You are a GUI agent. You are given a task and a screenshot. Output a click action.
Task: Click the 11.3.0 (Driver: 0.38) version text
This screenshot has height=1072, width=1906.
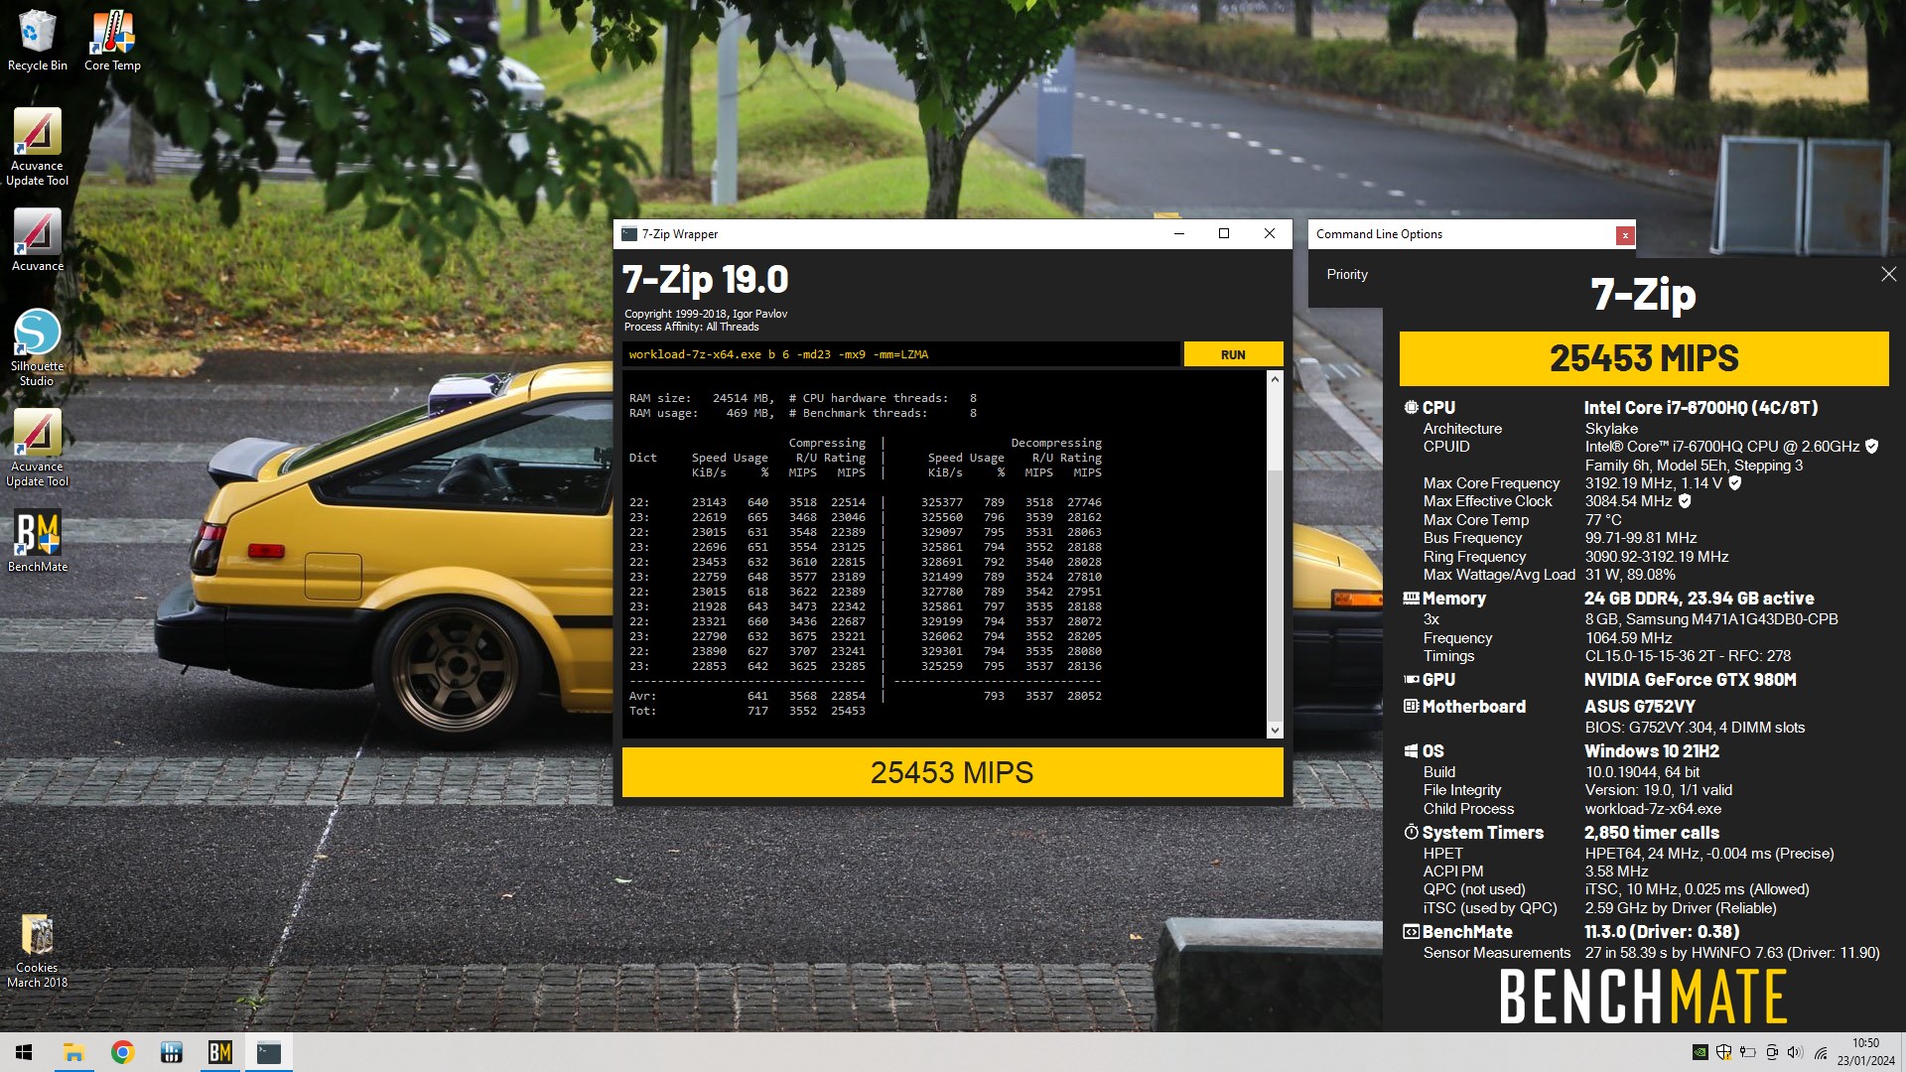[1662, 932]
